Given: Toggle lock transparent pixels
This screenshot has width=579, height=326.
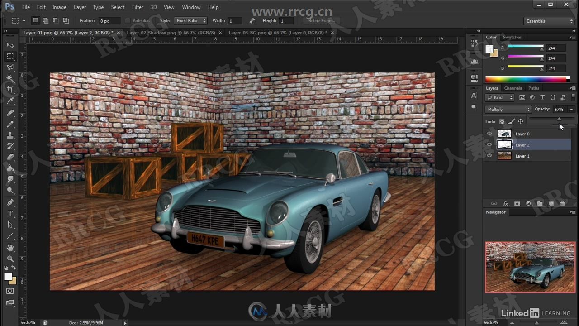Looking at the screenshot, I should [x=502, y=121].
